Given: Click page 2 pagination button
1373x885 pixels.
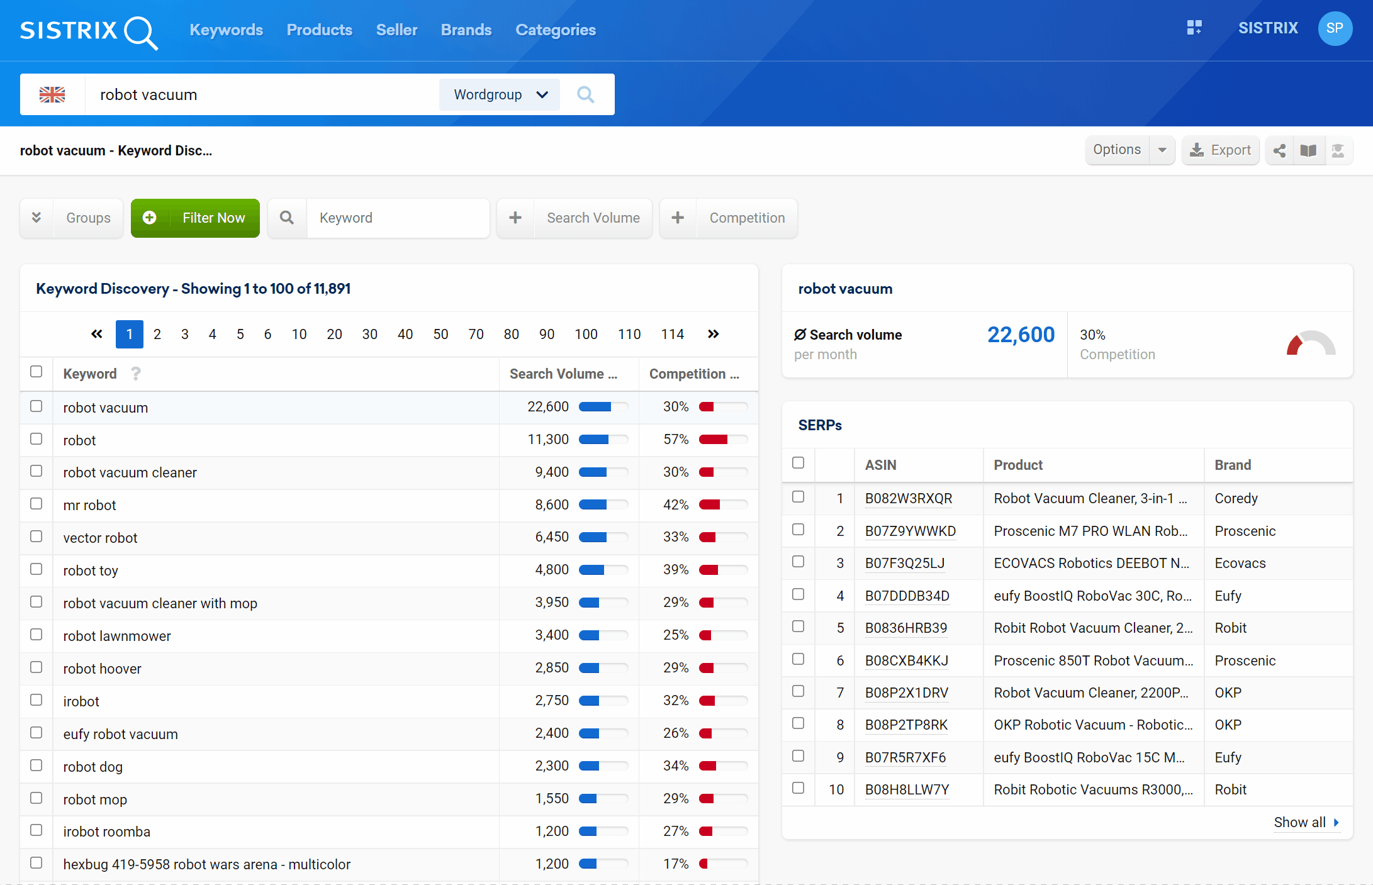Looking at the screenshot, I should (158, 334).
